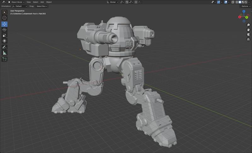Image resolution: width=252 pixels, height=153 pixels.
Task: Select the Select Box tool
Action: click(x=4, y=12)
